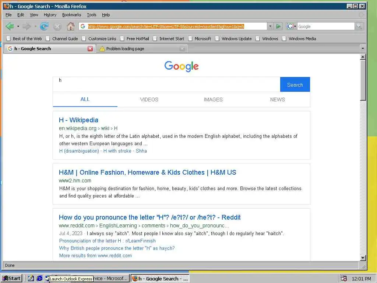Open the 'H with stroke' sublink
Image resolution: width=377 pixels, height=283 pixels.
click(117, 151)
